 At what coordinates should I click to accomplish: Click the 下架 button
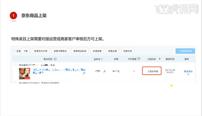(26, 51)
